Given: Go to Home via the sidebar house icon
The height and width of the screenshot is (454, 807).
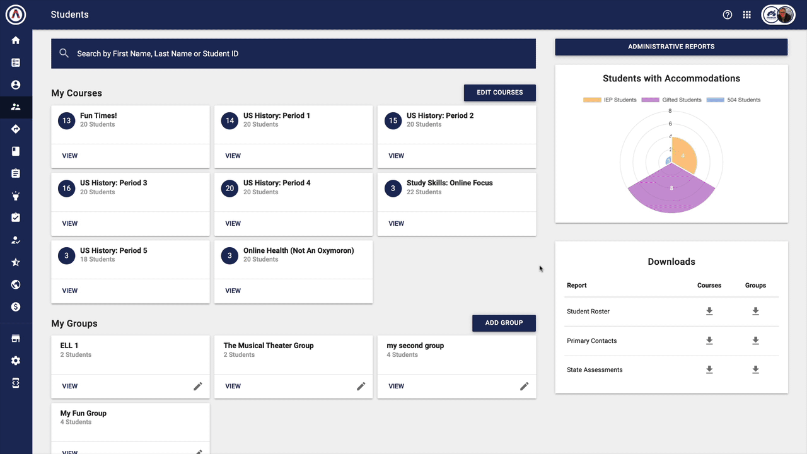Looking at the screenshot, I should (x=16, y=40).
